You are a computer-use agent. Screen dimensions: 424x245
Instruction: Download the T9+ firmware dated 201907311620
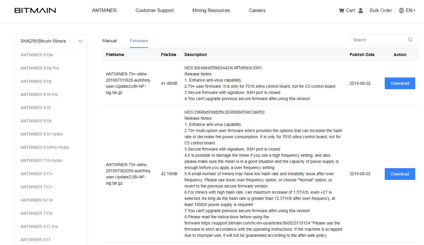(x=400, y=83)
